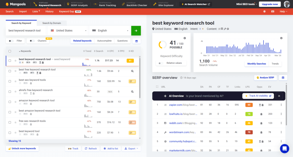
Task: Open three-dot menu for community.hubspot row
Action: (x=281, y=141)
